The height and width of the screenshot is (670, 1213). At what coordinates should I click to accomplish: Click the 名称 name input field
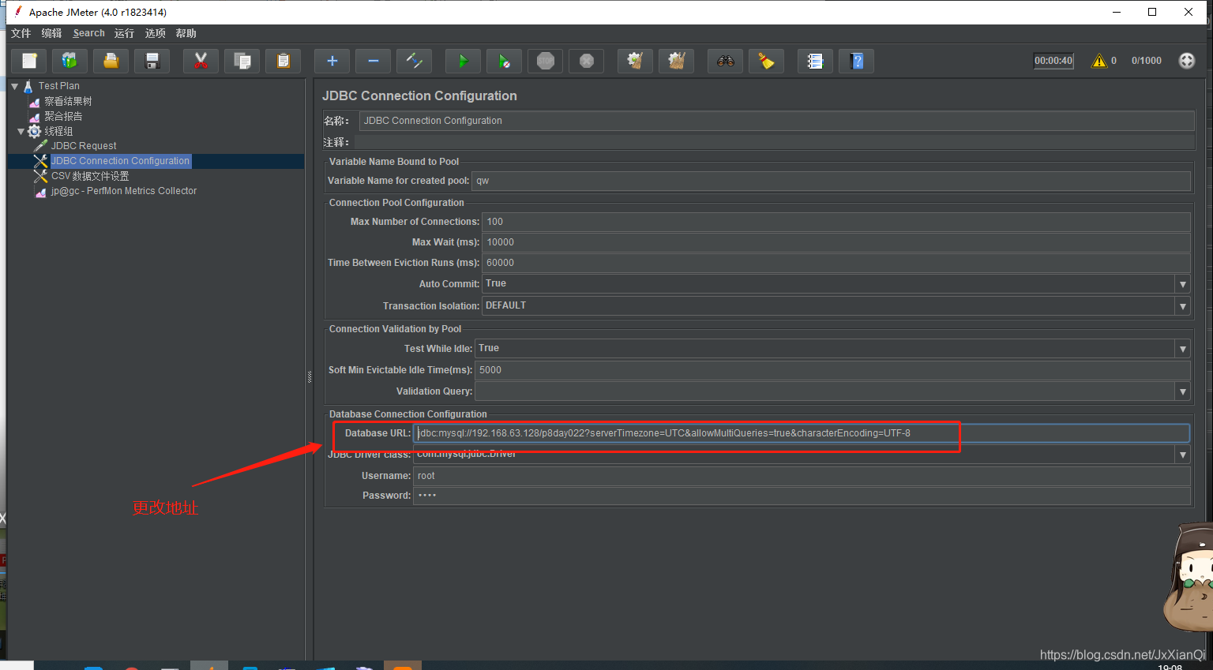coord(776,121)
